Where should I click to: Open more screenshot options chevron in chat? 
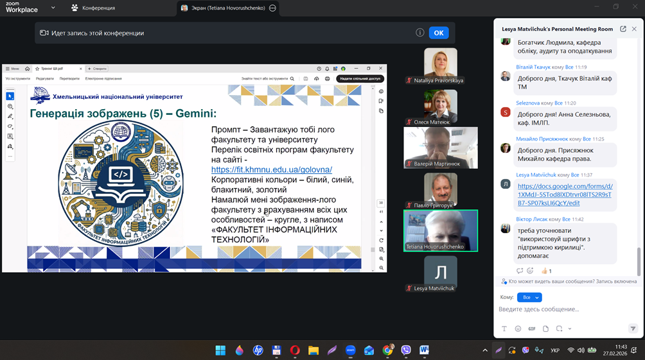click(x=570, y=329)
